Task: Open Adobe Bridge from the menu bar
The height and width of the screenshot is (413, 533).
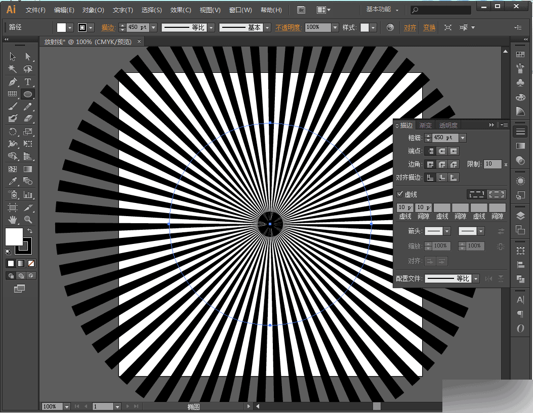Action: click(301, 10)
